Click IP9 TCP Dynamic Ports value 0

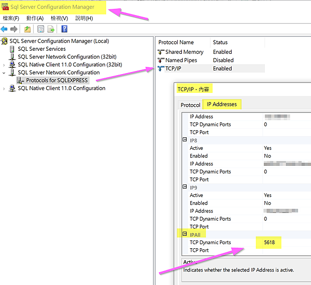pyautogui.click(x=265, y=219)
